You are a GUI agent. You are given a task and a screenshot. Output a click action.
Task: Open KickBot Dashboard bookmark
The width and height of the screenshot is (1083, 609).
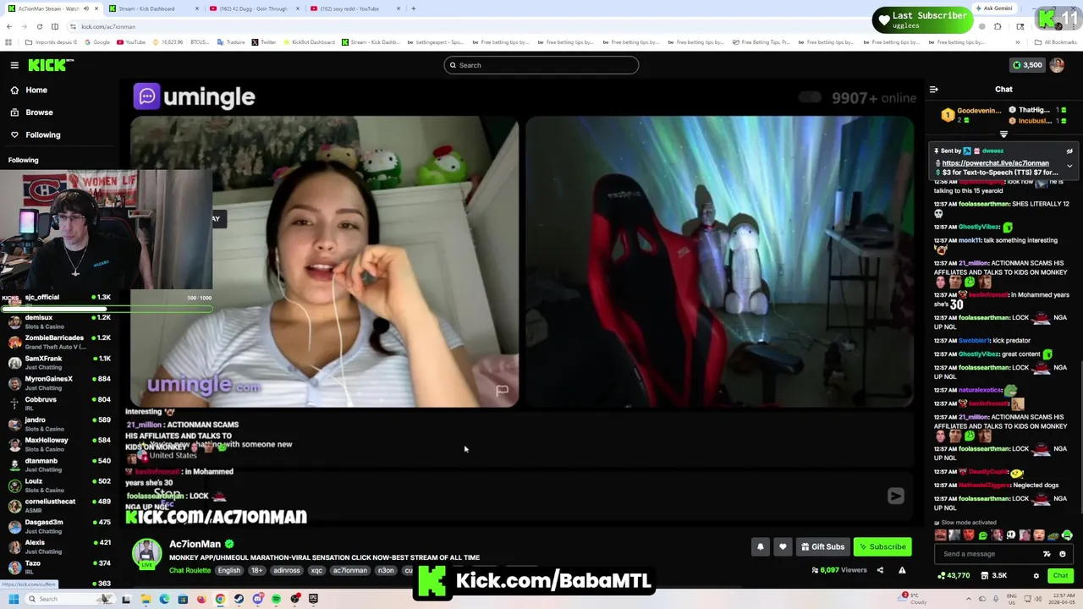(x=309, y=42)
